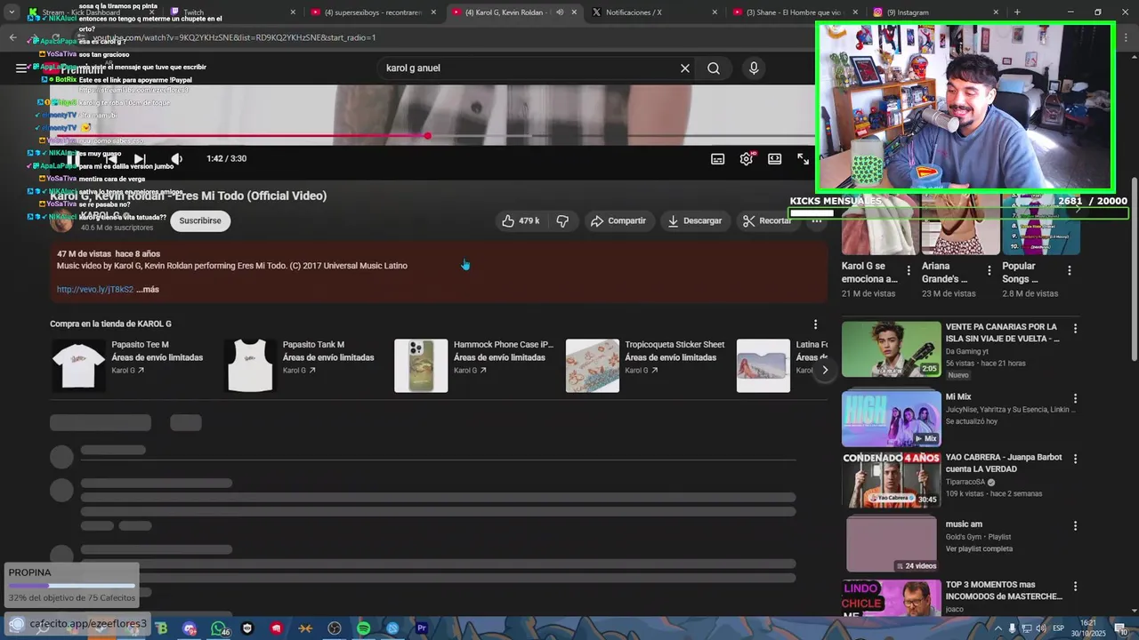Switch to Shane - El Hombre que tab

pos(794,12)
